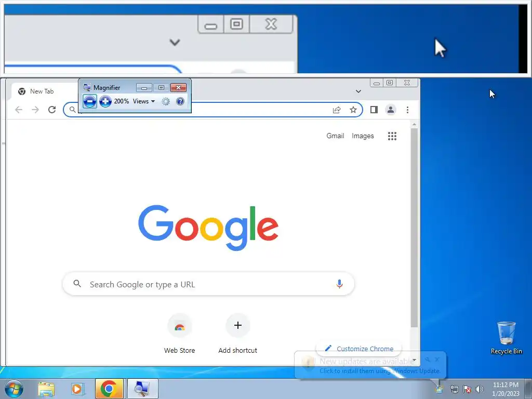Click the scrollbar up arrow in Chrome
Screen dimensions: 532x399
414,125
